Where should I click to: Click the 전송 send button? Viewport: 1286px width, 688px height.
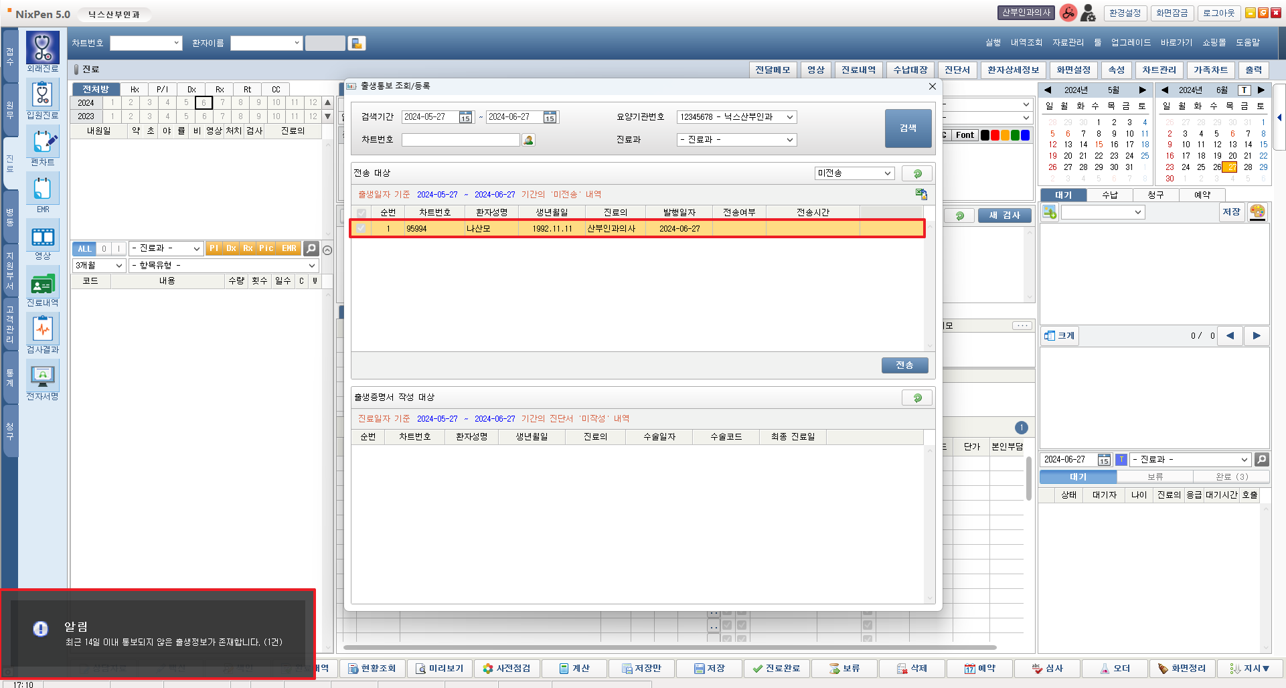click(x=904, y=365)
